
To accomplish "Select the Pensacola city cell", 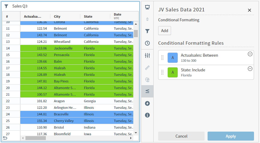I will coord(65,55).
